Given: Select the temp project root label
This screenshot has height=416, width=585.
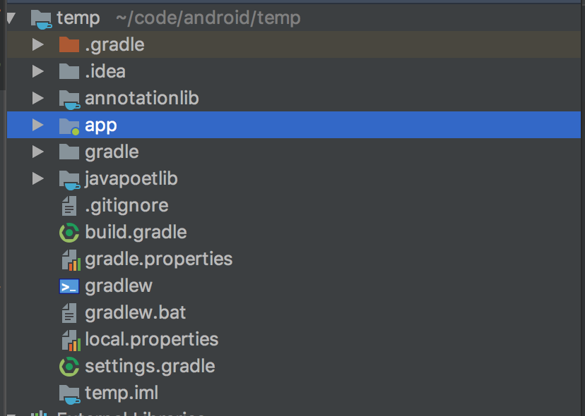Looking at the screenshot, I should [x=78, y=18].
